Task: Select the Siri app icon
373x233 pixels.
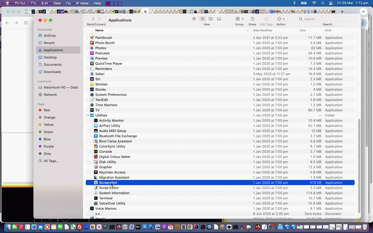Action: tap(92, 79)
